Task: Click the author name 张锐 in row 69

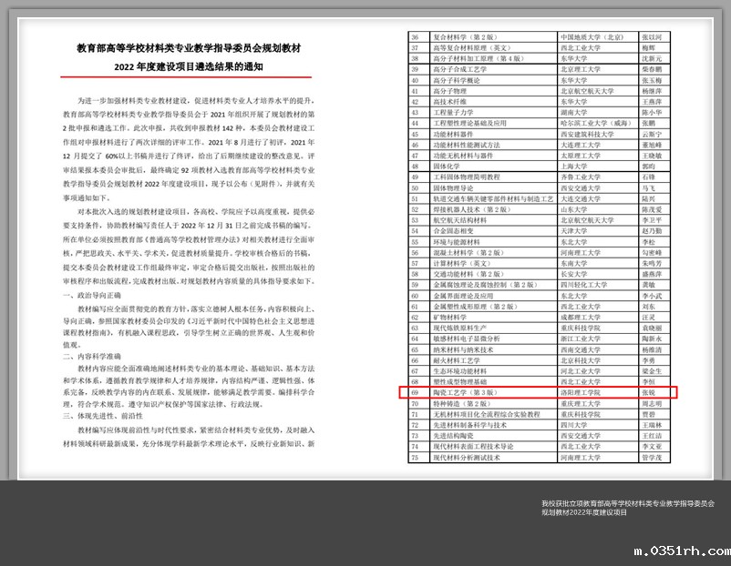Action: coord(650,391)
